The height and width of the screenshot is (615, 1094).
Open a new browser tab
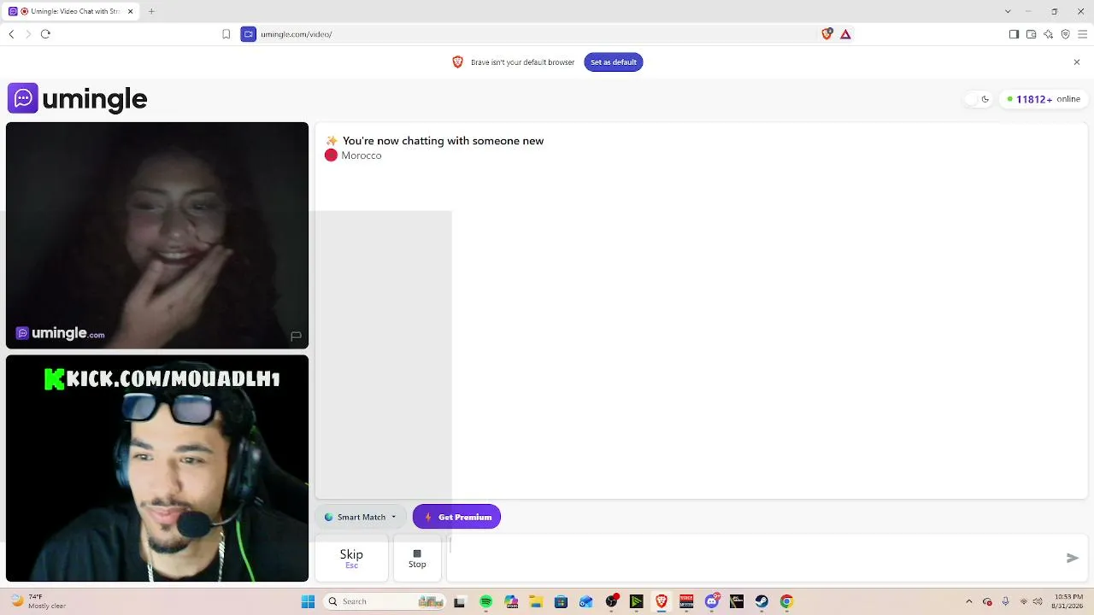(151, 11)
